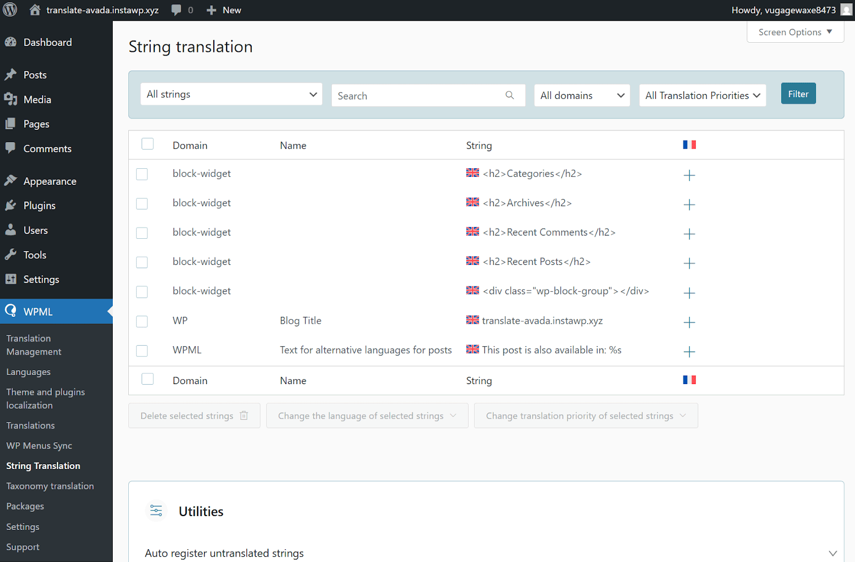The image size is (855, 562).
Task: Expand Screen Options panel
Action: (795, 32)
